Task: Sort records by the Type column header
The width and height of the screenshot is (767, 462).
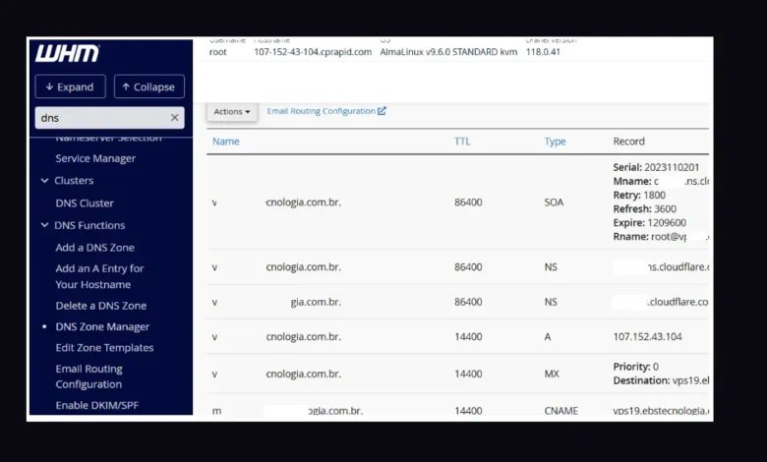Action: 555,142
